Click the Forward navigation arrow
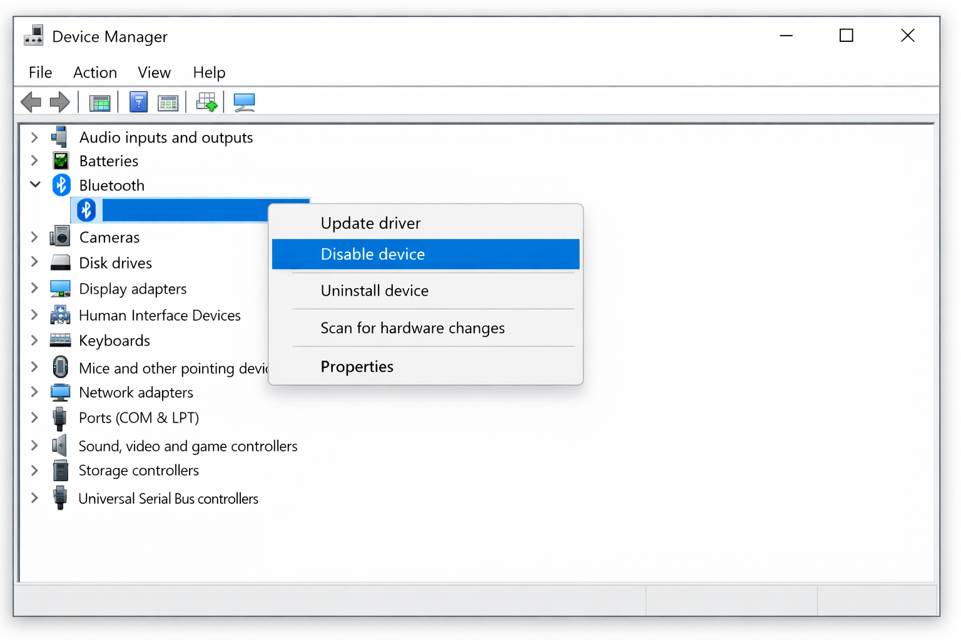The width and height of the screenshot is (961, 640). [x=59, y=101]
